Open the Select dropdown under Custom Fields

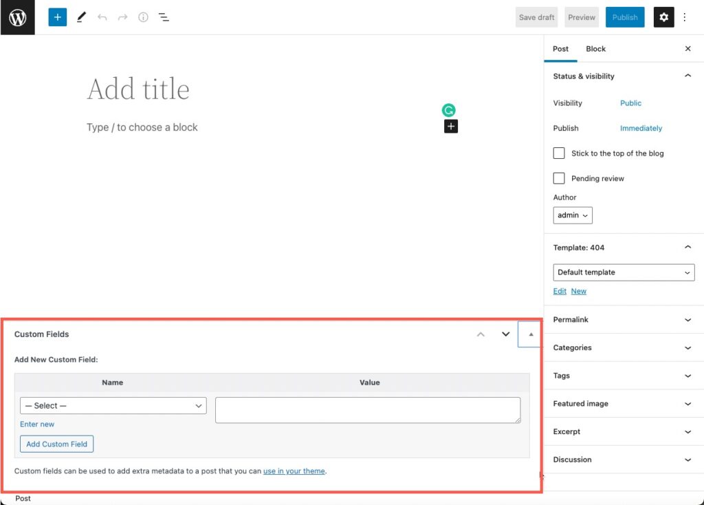click(x=113, y=405)
